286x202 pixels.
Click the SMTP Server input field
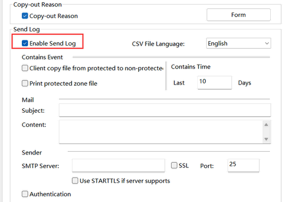click(118, 166)
